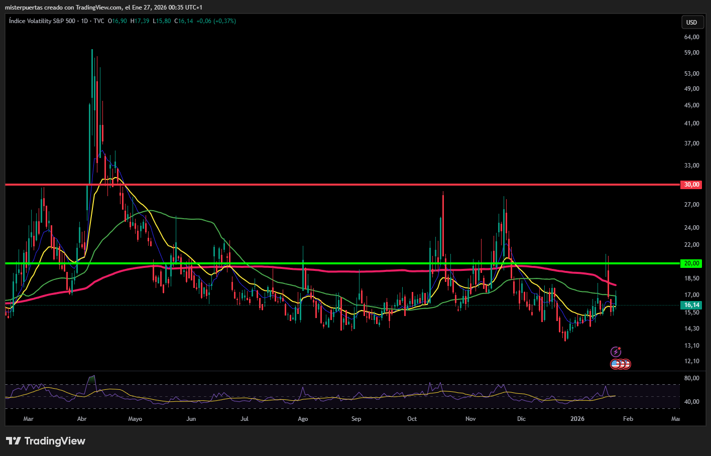Screen dimensions: 711x456
Task: Select the red horizontal line at 30
Action: [301, 185]
